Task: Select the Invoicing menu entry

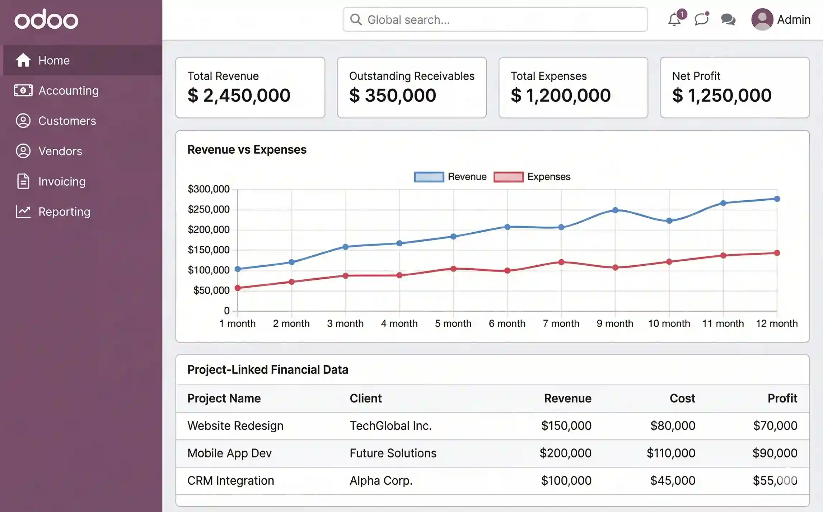Action: [x=61, y=181]
